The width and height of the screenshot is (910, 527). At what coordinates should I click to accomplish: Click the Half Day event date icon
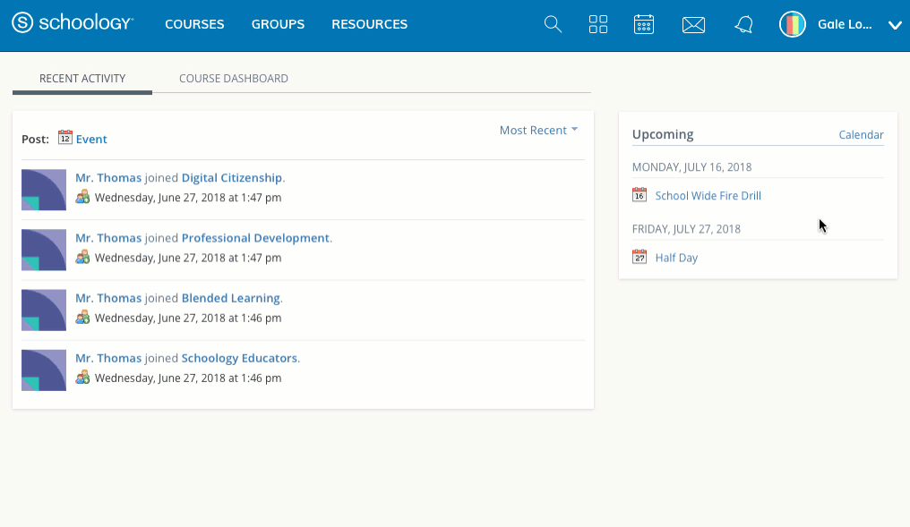[640, 258]
